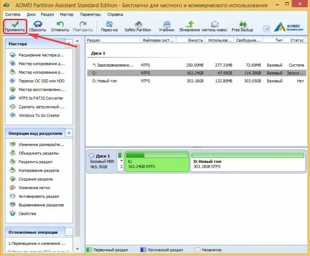Select the C: partition row in table

coord(197,73)
